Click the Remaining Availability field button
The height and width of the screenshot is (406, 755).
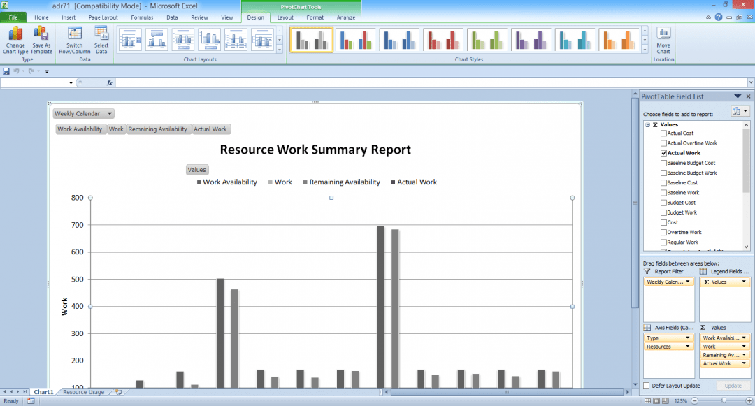[158, 129]
